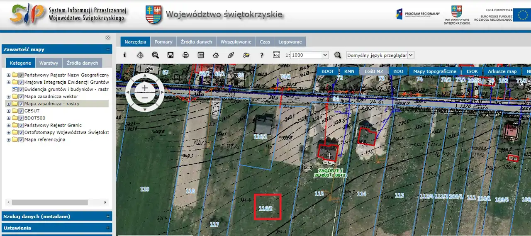This screenshot has width=531, height=236.
Task: Open help with question mark icon
Action: (262, 55)
